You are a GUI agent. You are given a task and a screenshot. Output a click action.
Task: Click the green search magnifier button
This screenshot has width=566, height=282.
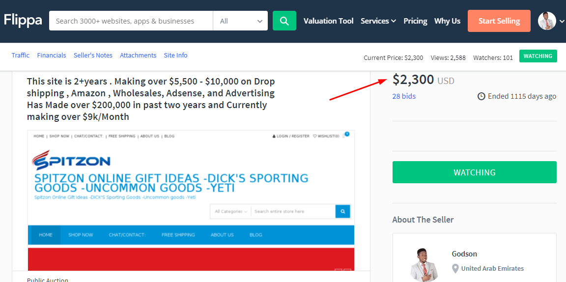(284, 21)
